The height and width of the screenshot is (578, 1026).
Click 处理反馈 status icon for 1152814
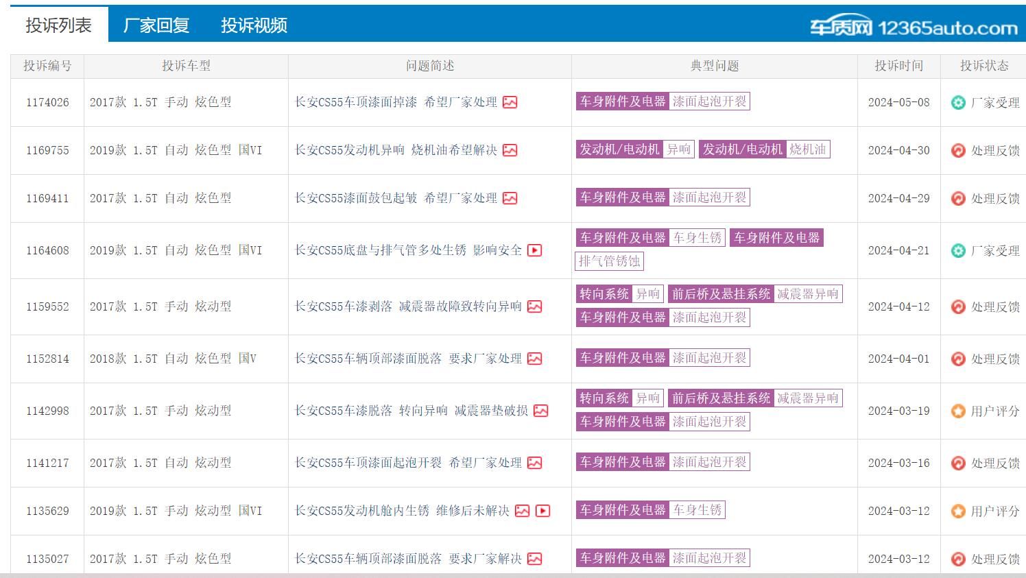(x=958, y=359)
